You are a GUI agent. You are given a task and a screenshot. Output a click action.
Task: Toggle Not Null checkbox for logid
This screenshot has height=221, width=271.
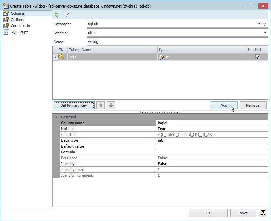tap(258, 57)
